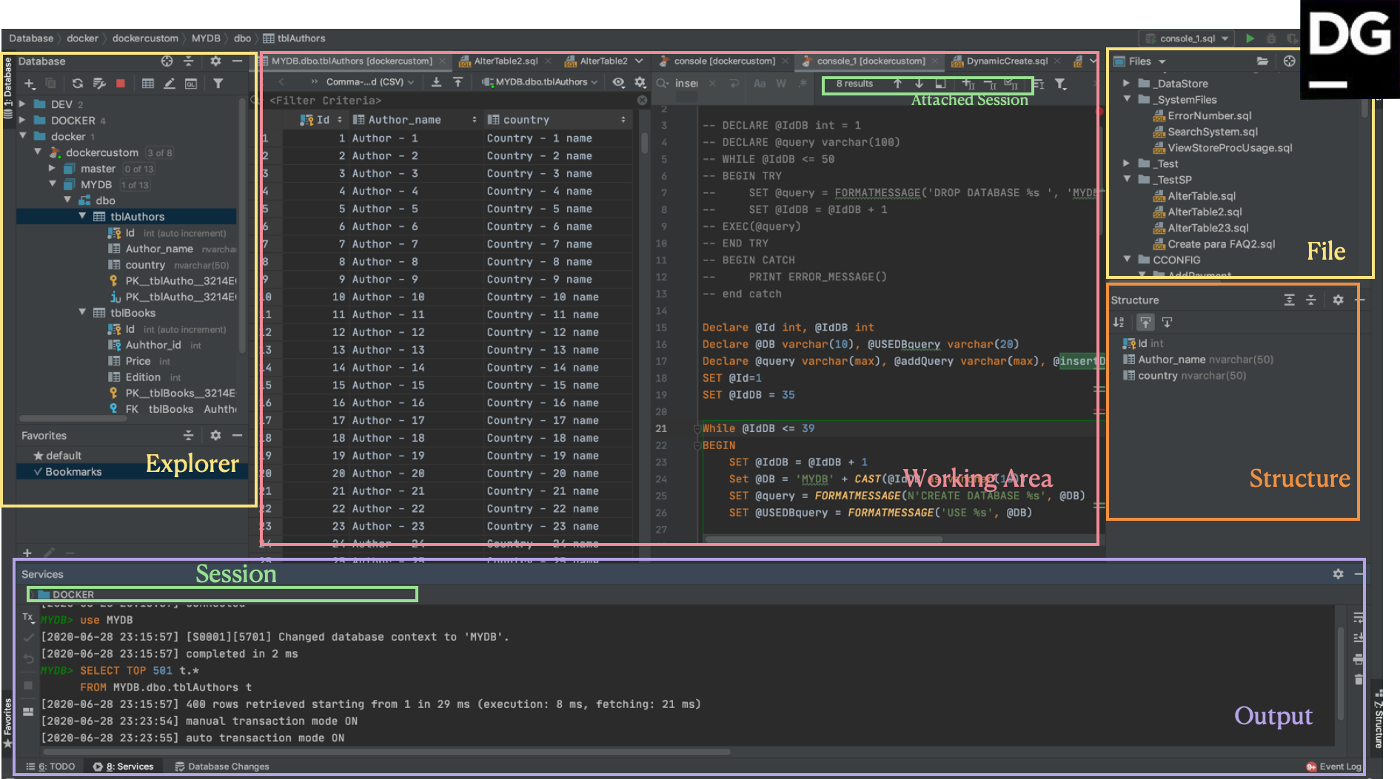The width and height of the screenshot is (1400, 779).
Task: Open the 6: TODO tool window tab
Action: (x=50, y=766)
